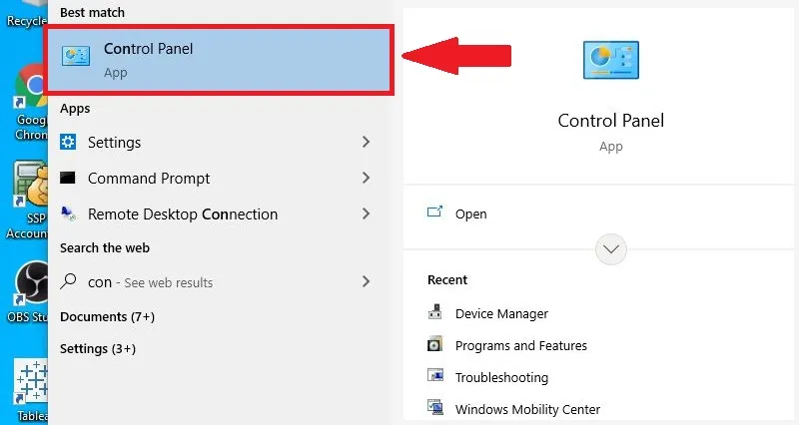Click the Search the web heading
Image resolution: width=799 pixels, height=425 pixels.
[x=105, y=247]
